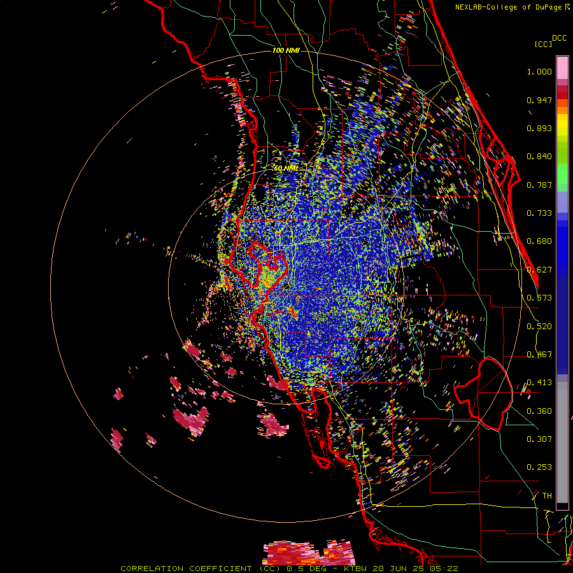Pick the light pink top color bar segment
Viewport: 573px width, 573px height.
tap(562, 67)
